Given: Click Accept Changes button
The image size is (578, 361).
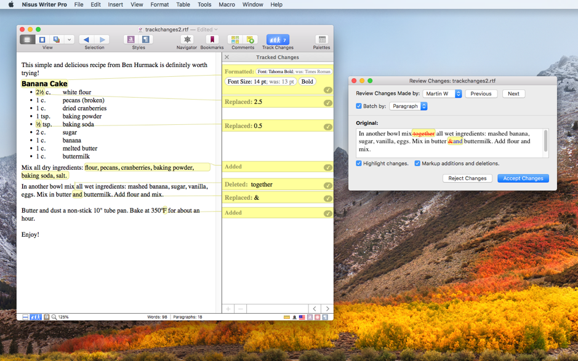Looking at the screenshot, I should (x=523, y=178).
